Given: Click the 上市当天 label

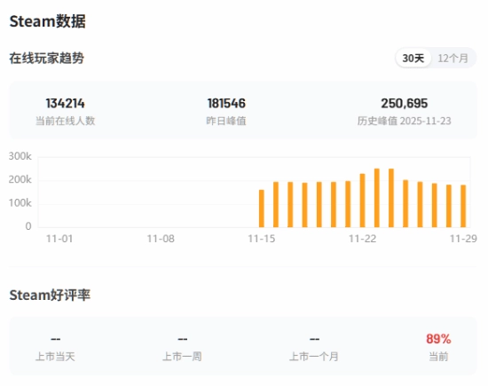Looking at the screenshot, I should coord(55,357).
